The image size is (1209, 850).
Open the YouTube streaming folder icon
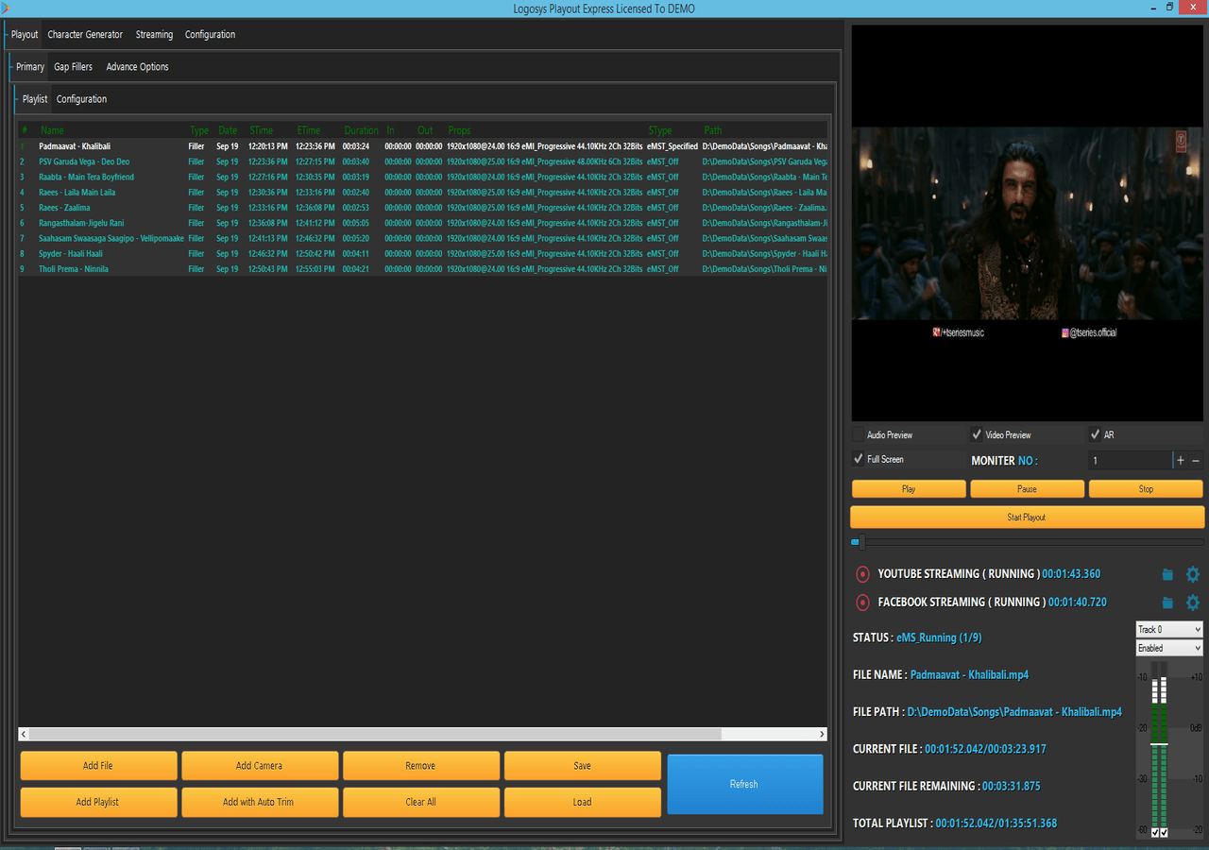[x=1167, y=574]
